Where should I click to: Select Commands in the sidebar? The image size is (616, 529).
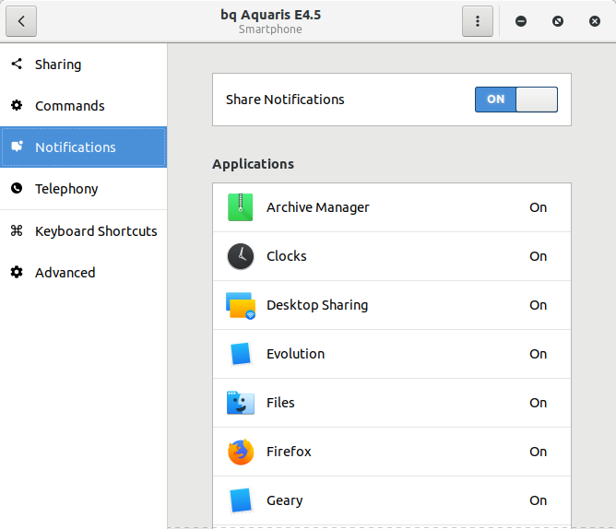pyautogui.click(x=70, y=106)
